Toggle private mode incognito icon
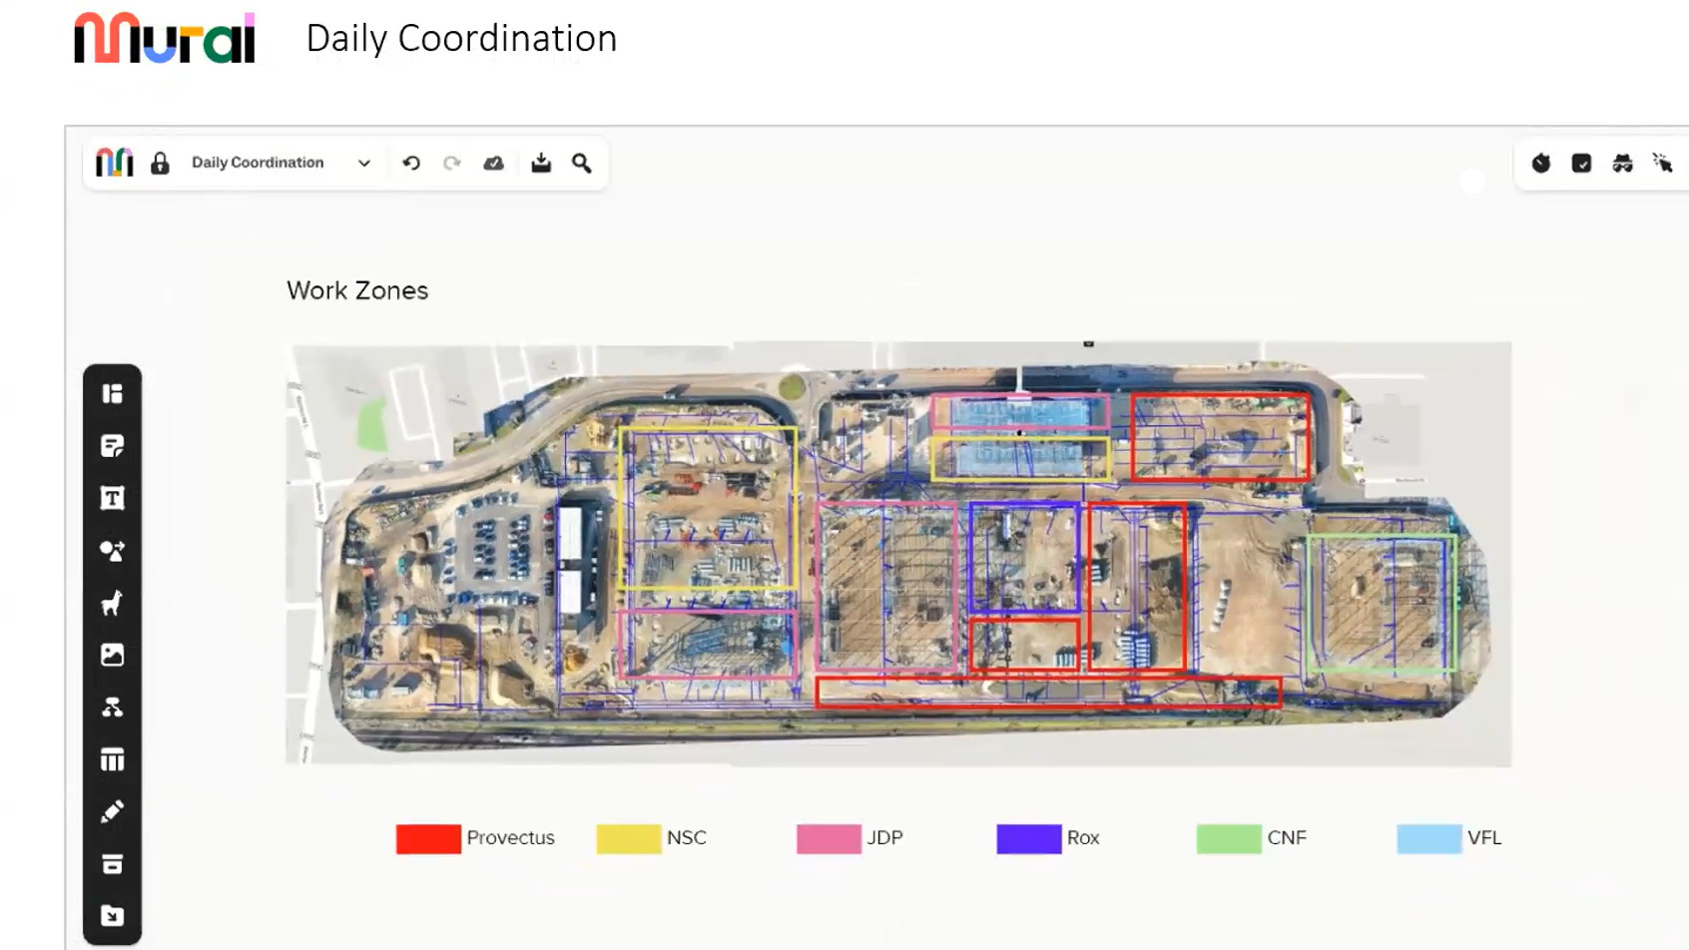 pyautogui.click(x=1622, y=164)
